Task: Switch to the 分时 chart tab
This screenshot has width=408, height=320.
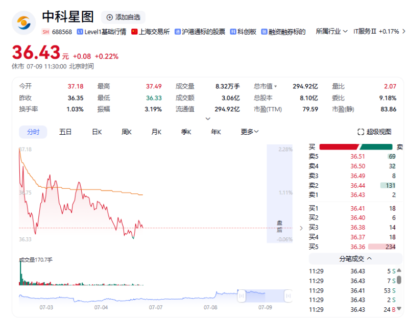Action: pyautogui.click(x=33, y=132)
